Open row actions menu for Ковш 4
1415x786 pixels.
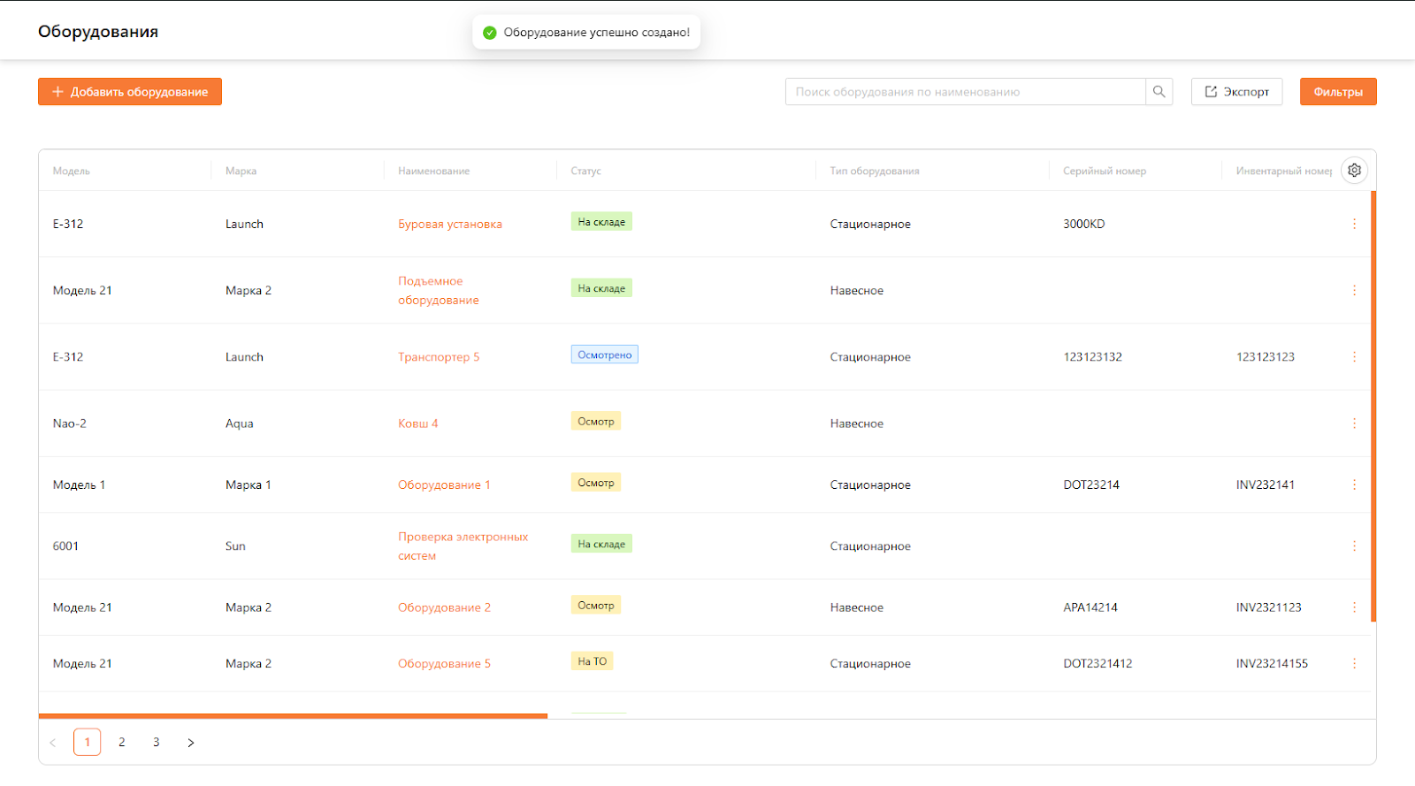pyautogui.click(x=1354, y=424)
